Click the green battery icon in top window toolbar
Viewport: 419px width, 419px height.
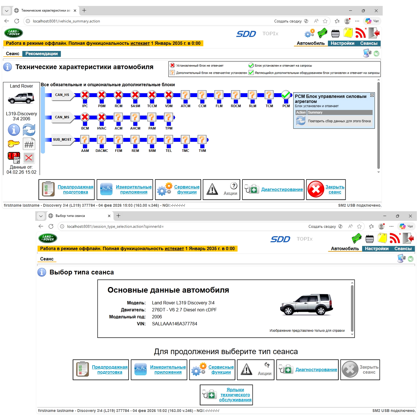[x=323, y=33]
